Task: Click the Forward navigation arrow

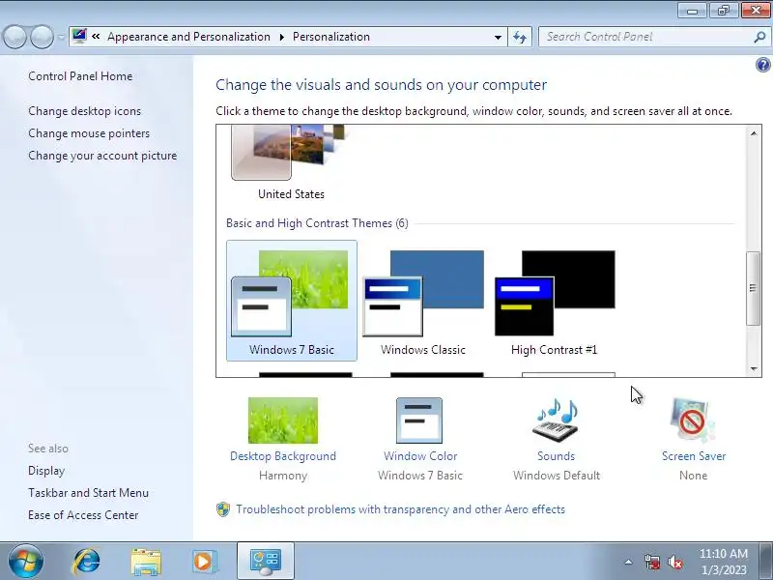Action: click(x=42, y=37)
